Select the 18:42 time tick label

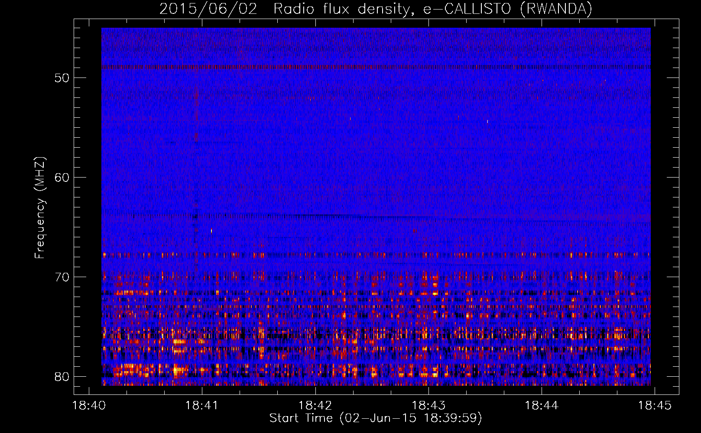click(x=315, y=405)
